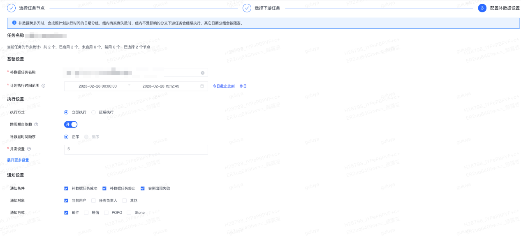The image size is (521, 239).
Task: Click help icon beside 计划执行时间范围
Action: click(44, 86)
